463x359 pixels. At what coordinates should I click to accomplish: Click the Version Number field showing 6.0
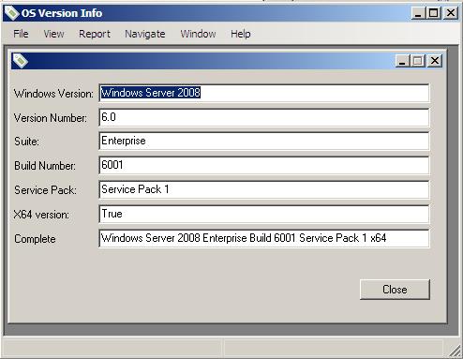[264, 117]
